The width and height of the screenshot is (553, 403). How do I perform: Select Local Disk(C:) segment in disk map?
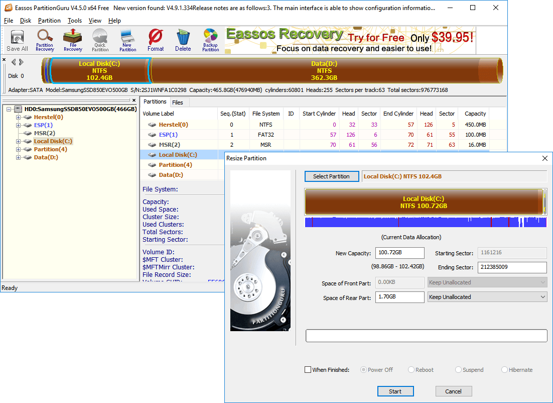point(100,71)
